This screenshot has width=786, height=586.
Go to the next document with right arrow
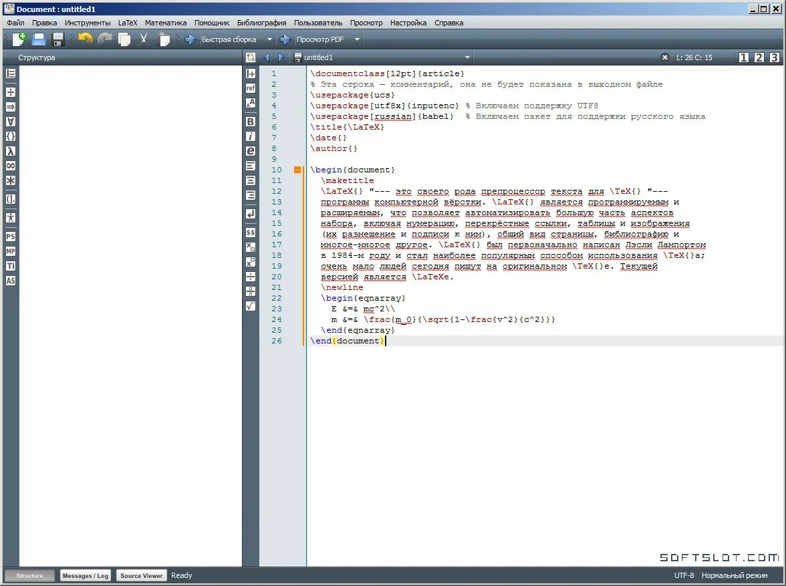click(281, 57)
